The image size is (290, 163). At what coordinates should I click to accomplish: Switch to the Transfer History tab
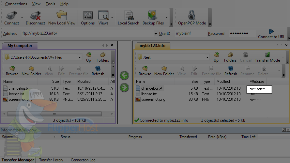point(51,160)
